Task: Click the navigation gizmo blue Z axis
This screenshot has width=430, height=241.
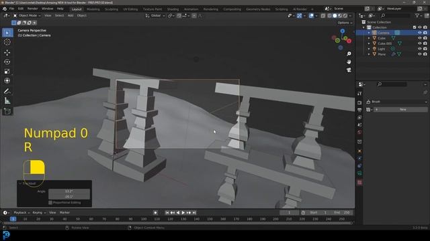Action: (343, 31)
